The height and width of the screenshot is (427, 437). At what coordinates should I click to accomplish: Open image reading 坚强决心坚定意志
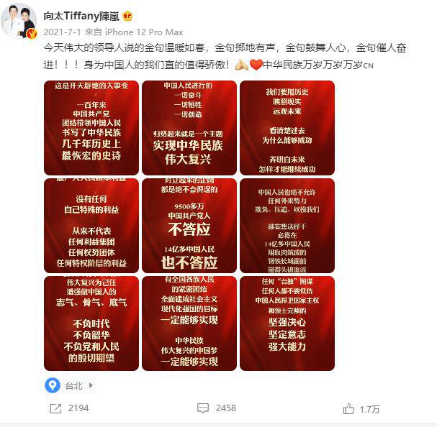[x=287, y=323]
